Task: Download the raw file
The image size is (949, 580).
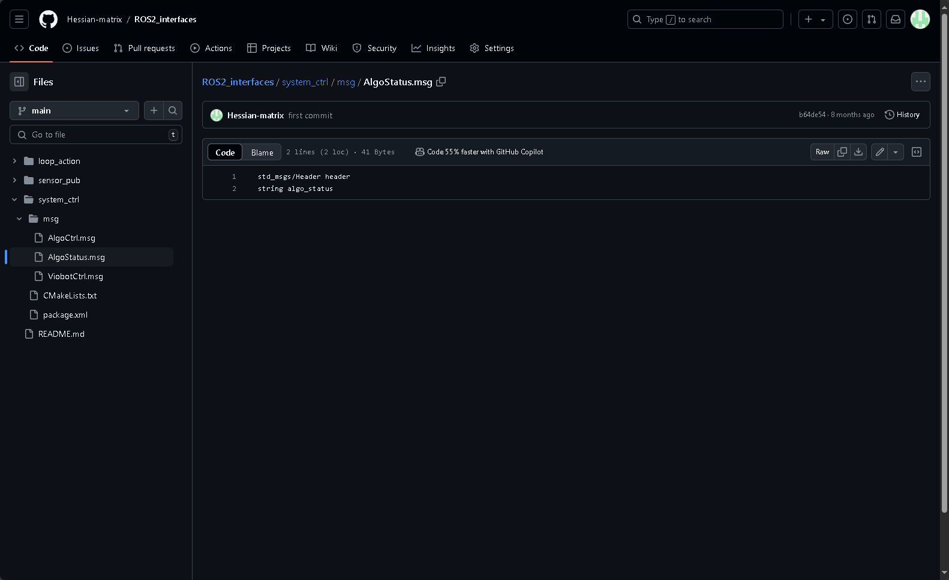Action: pyautogui.click(x=858, y=152)
